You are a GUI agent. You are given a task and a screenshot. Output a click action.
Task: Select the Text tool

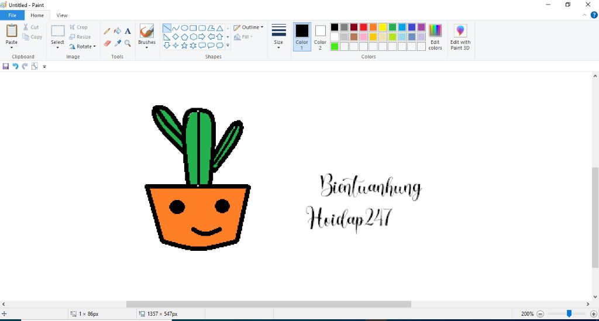128,32
